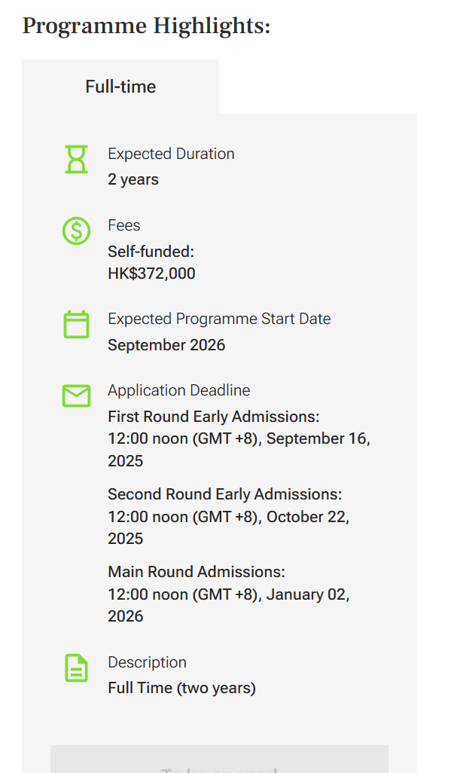
Task: Click the dollar sign Fees icon
Action: click(76, 231)
